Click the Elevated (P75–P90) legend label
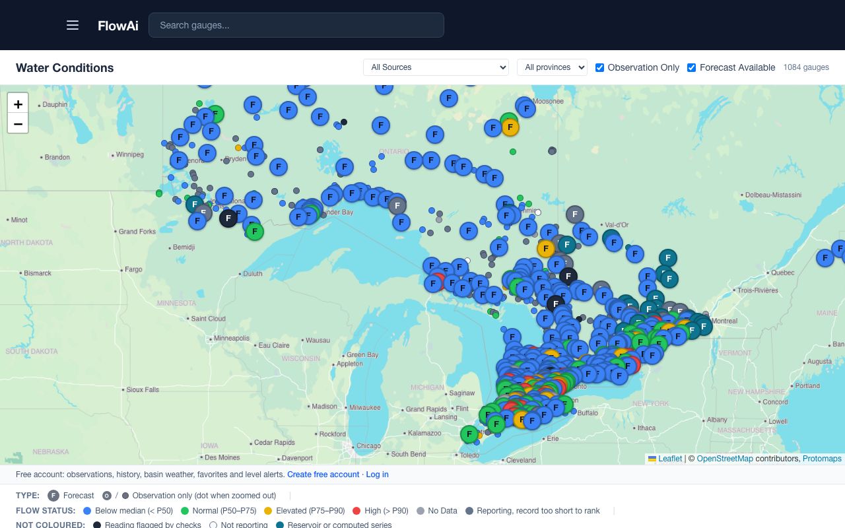Viewport: 845px width, 528px height. pos(310,511)
